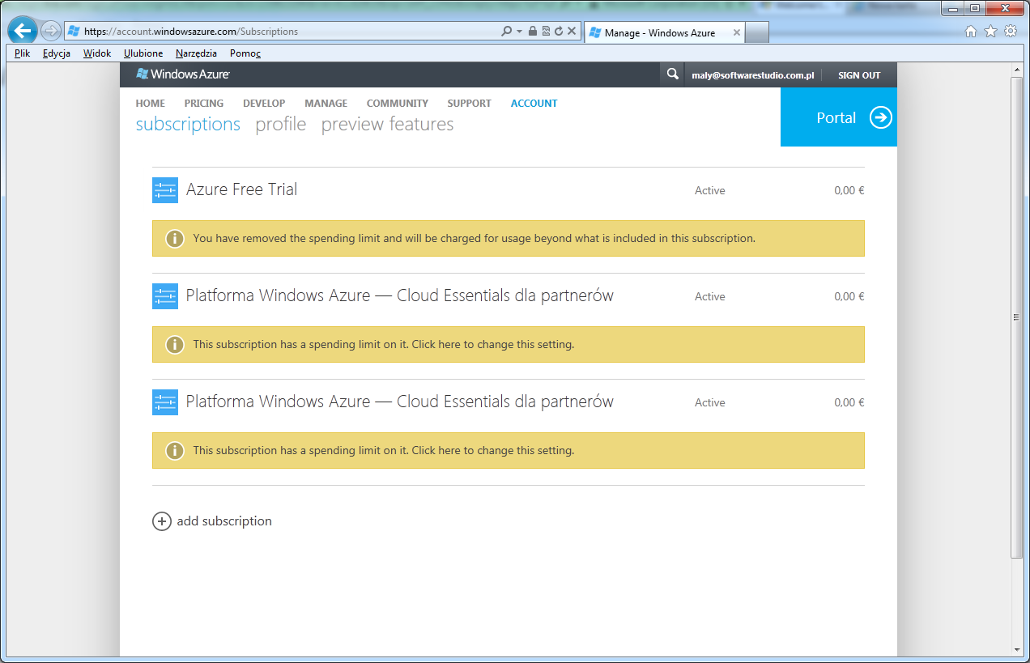Select the Manage - Windows Azure tab
1030x663 pixels.
pyautogui.click(x=664, y=32)
